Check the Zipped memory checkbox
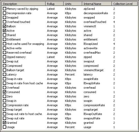Viewport: 139px width, 132px height. [4, 57]
